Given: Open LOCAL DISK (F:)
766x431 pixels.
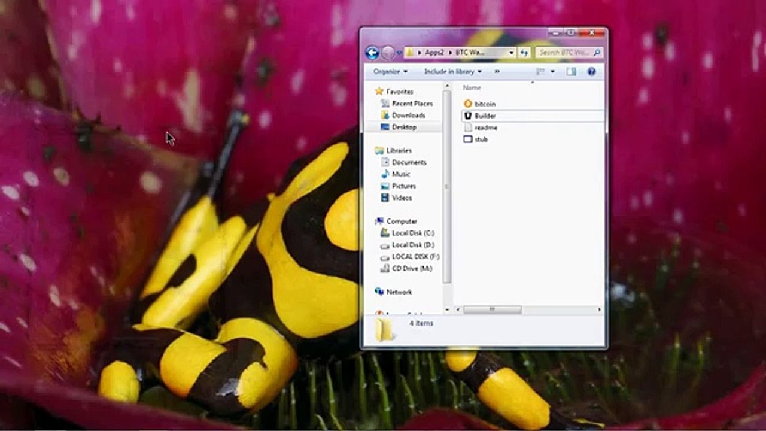Looking at the screenshot, I should pos(415,257).
